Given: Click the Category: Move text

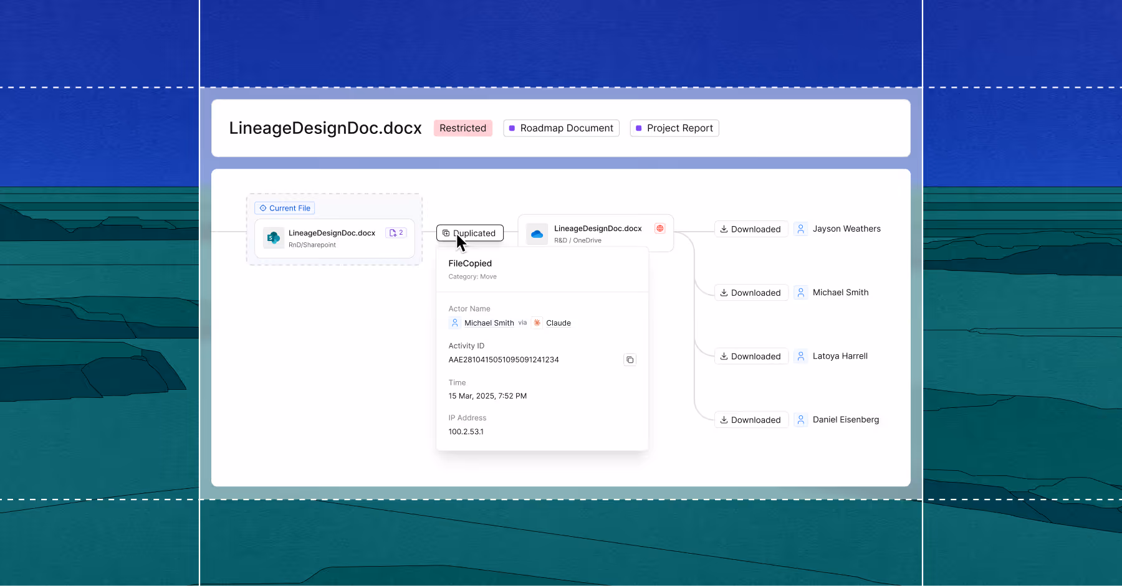Looking at the screenshot, I should [x=472, y=276].
